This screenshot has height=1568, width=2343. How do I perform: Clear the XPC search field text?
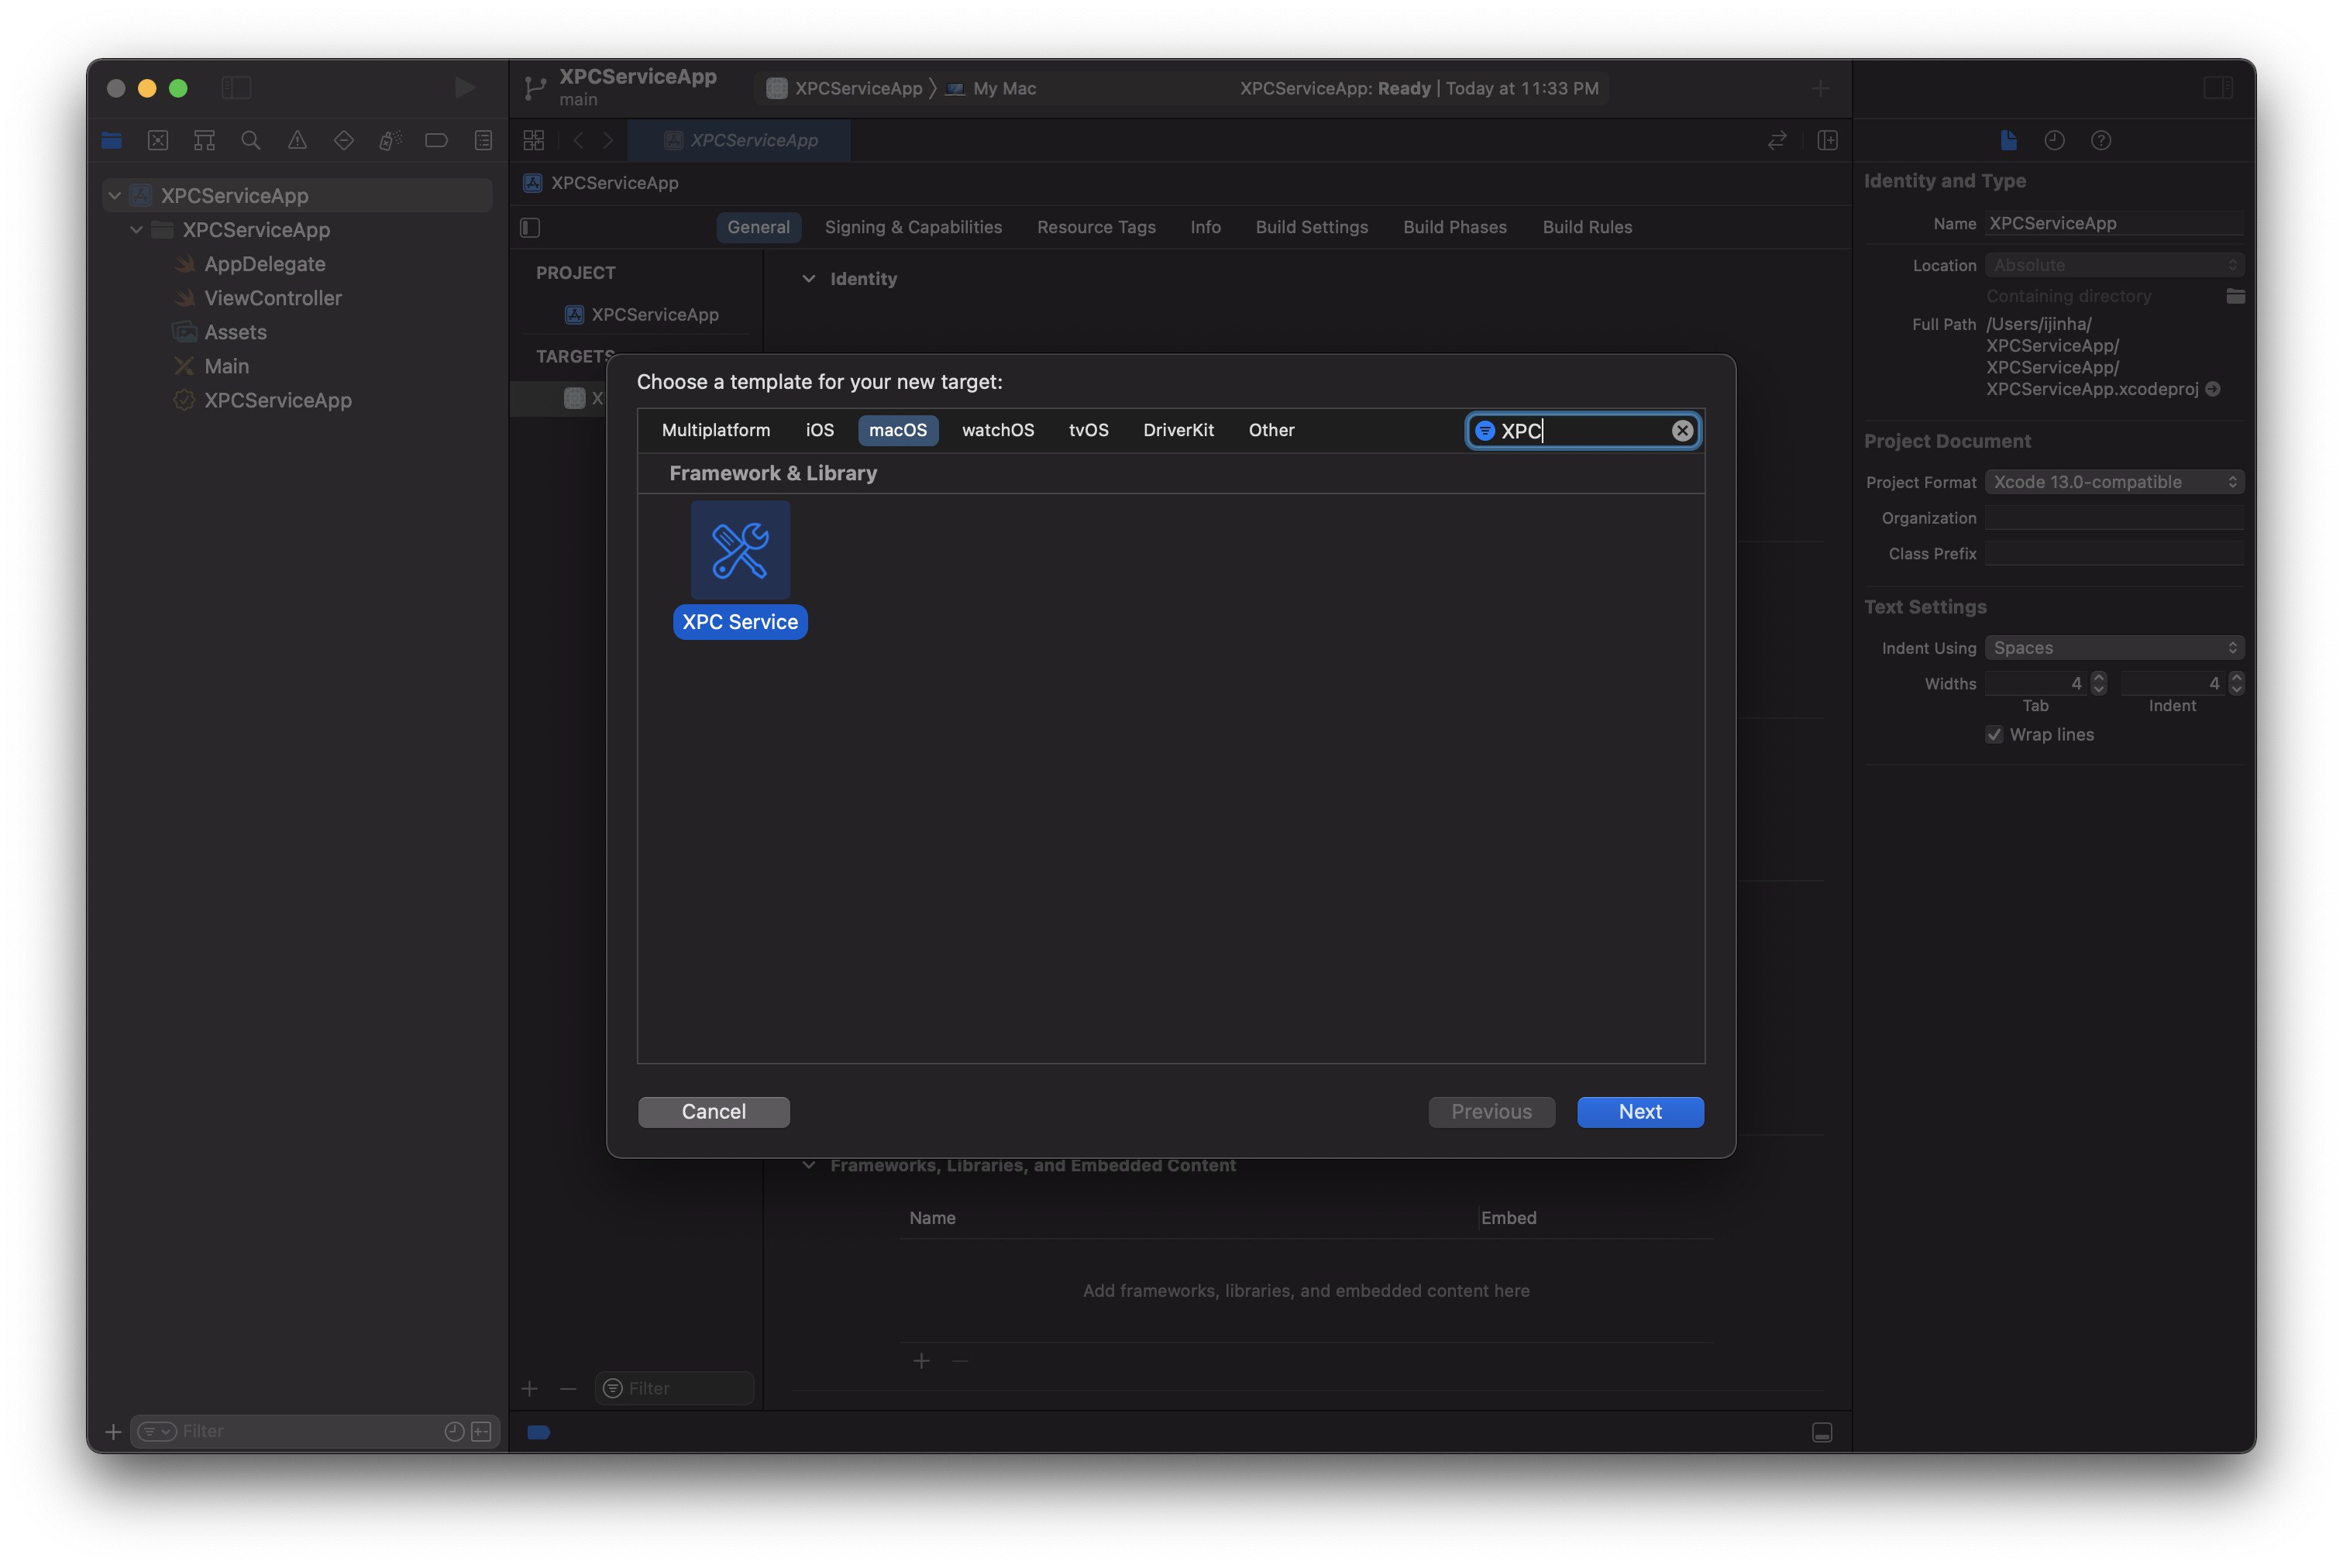point(1682,431)
